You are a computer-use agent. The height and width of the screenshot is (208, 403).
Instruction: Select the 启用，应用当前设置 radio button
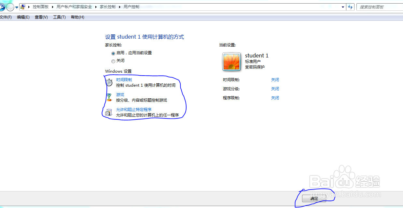[x=113, y=53]
